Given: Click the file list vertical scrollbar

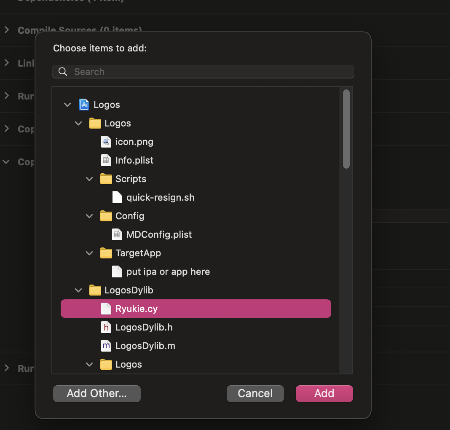Looking at the screenshot, I should (x=346, y=129).
